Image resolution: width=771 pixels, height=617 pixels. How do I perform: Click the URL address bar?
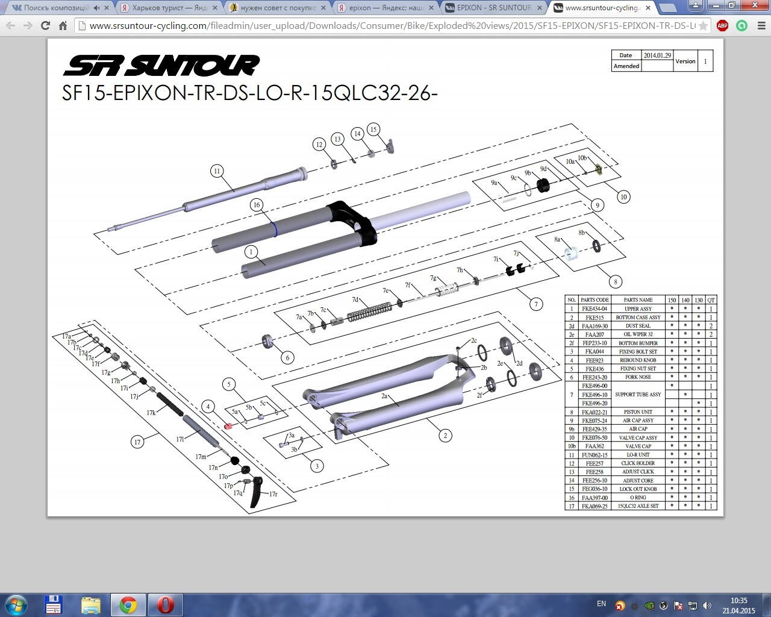[385, 26]
